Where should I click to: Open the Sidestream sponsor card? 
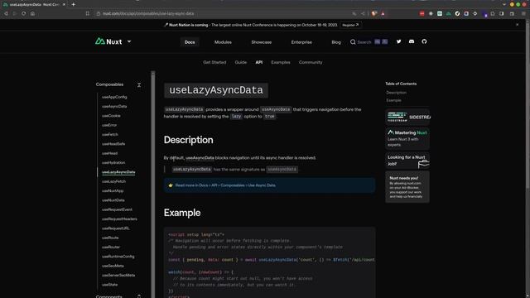[x=407, y=118]
